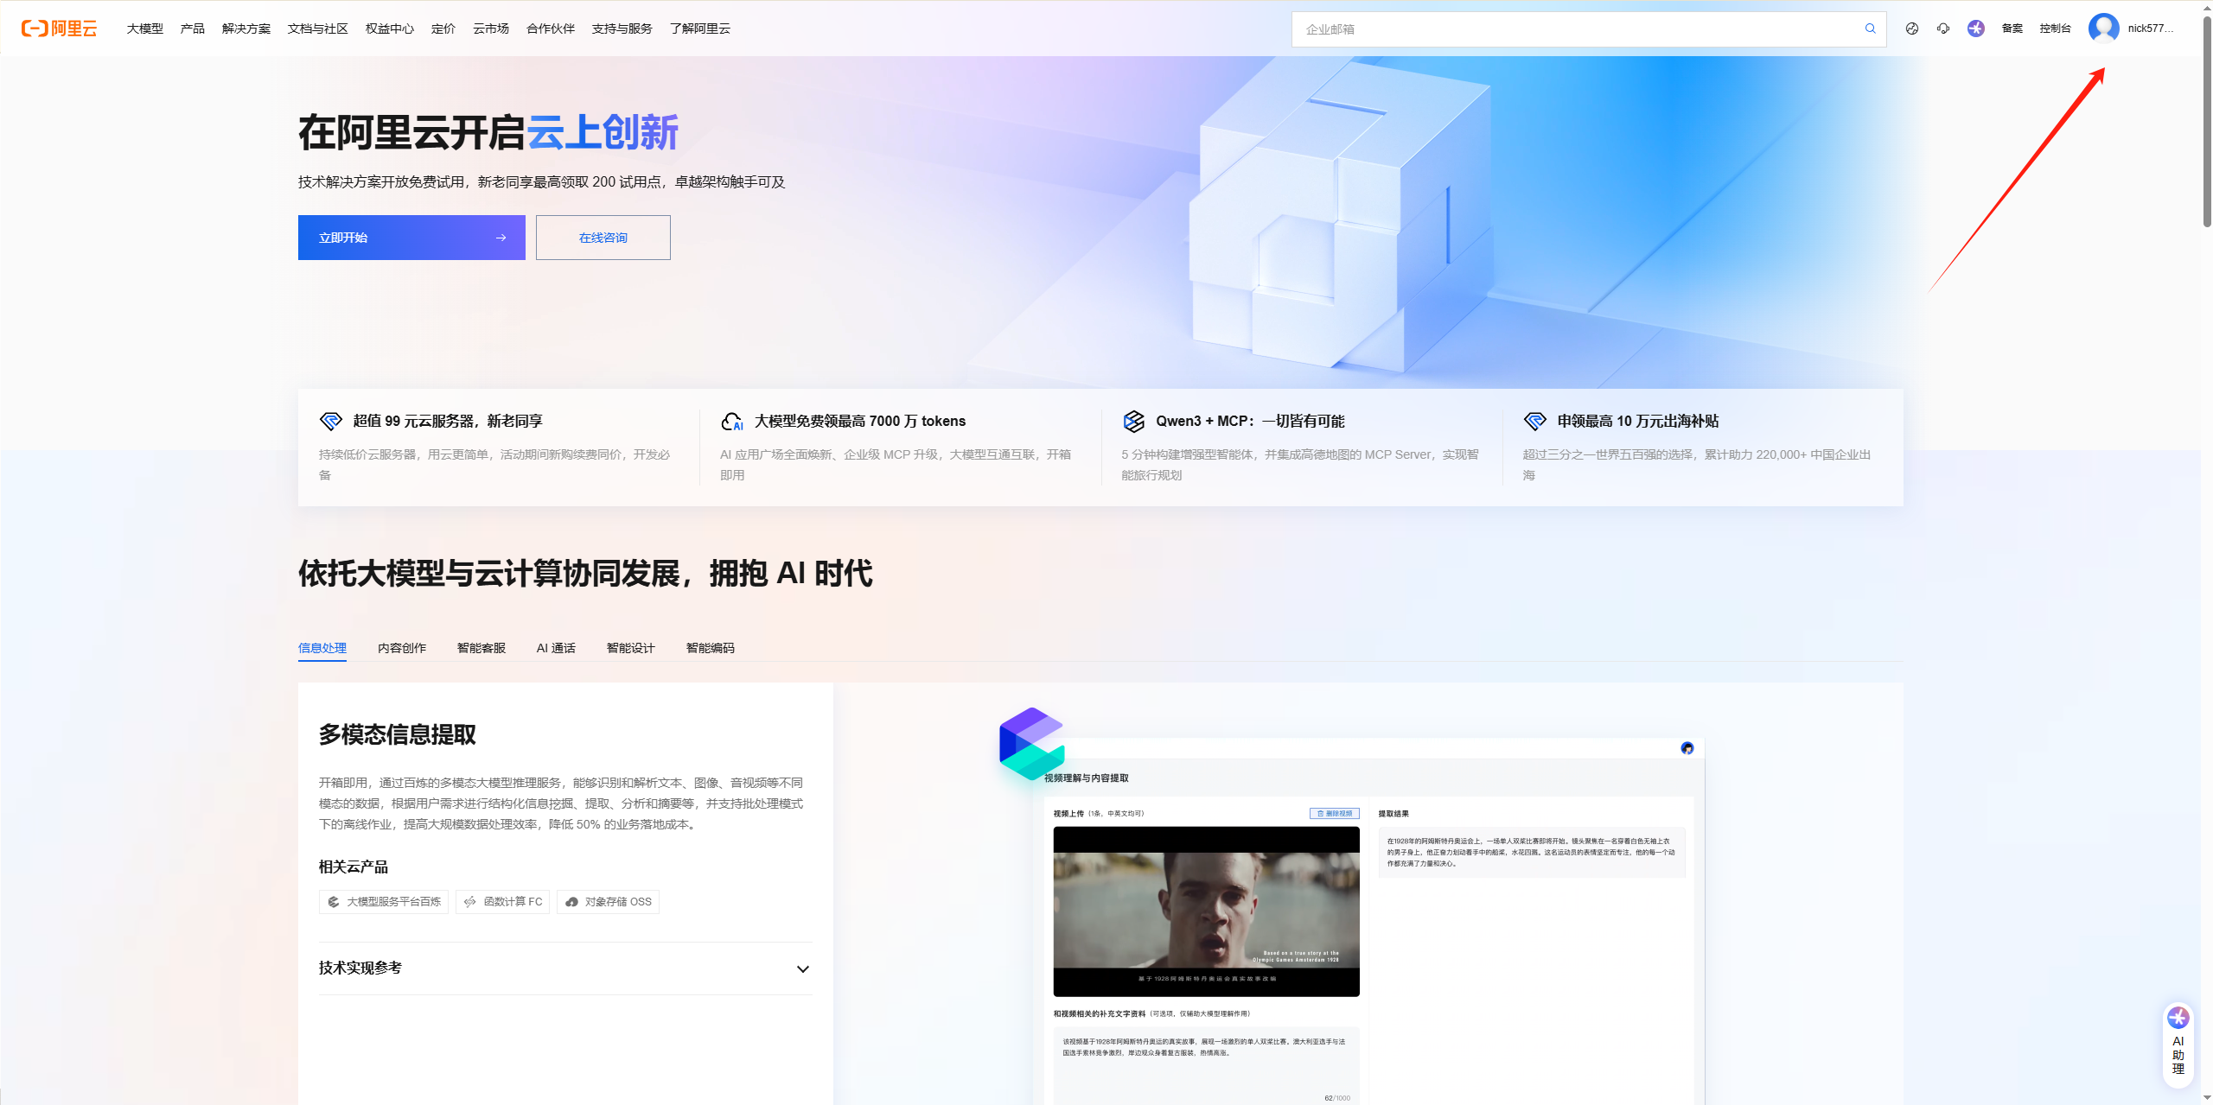Screen dimensions: 2213x1105
Task: Click the 删除视频 button in the demo
Action: [x=1335, y=813]
